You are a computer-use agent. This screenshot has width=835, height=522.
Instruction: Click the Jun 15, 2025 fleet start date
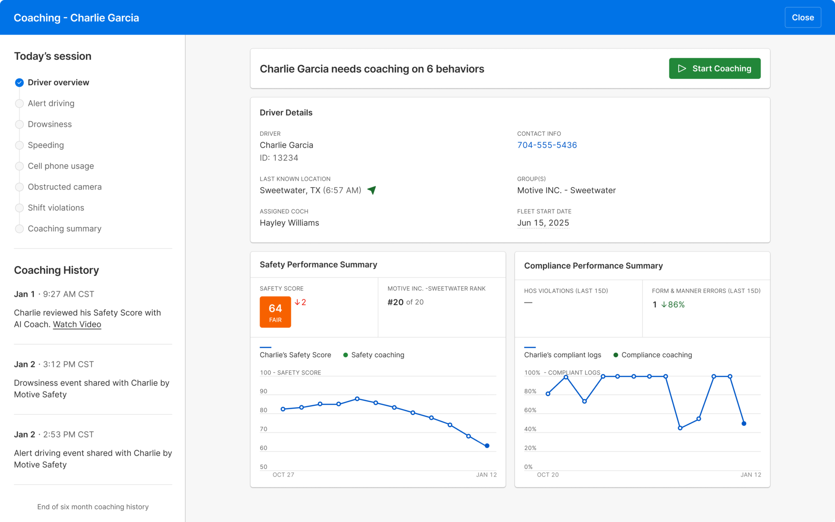pyautogui.click(x=543, y=223)
